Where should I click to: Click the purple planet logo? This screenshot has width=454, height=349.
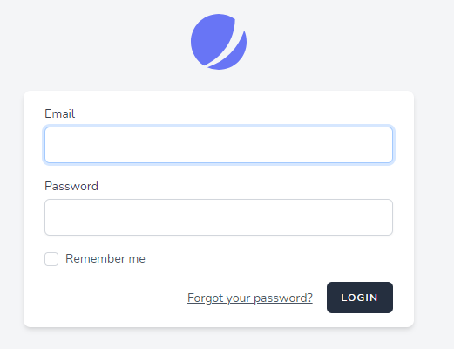(x=219, y=42)
